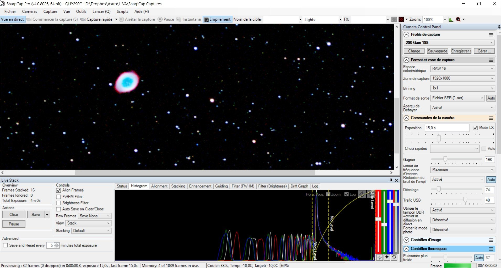Click the focus assistant magnifier icon

(458, 19)
